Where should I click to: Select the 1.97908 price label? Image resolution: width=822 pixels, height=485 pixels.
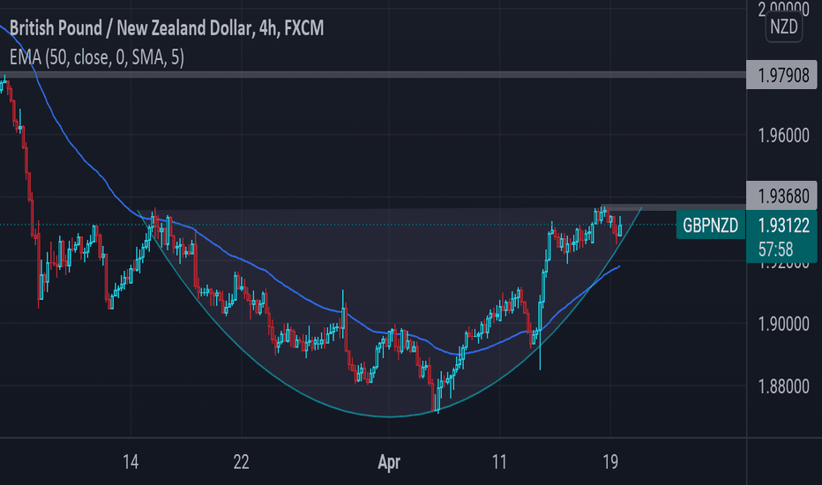[x=783, y=76]
